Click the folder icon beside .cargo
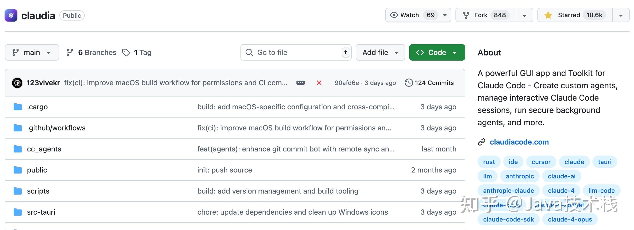The height and width of the screenshot is (230, 634). [18, 107]
